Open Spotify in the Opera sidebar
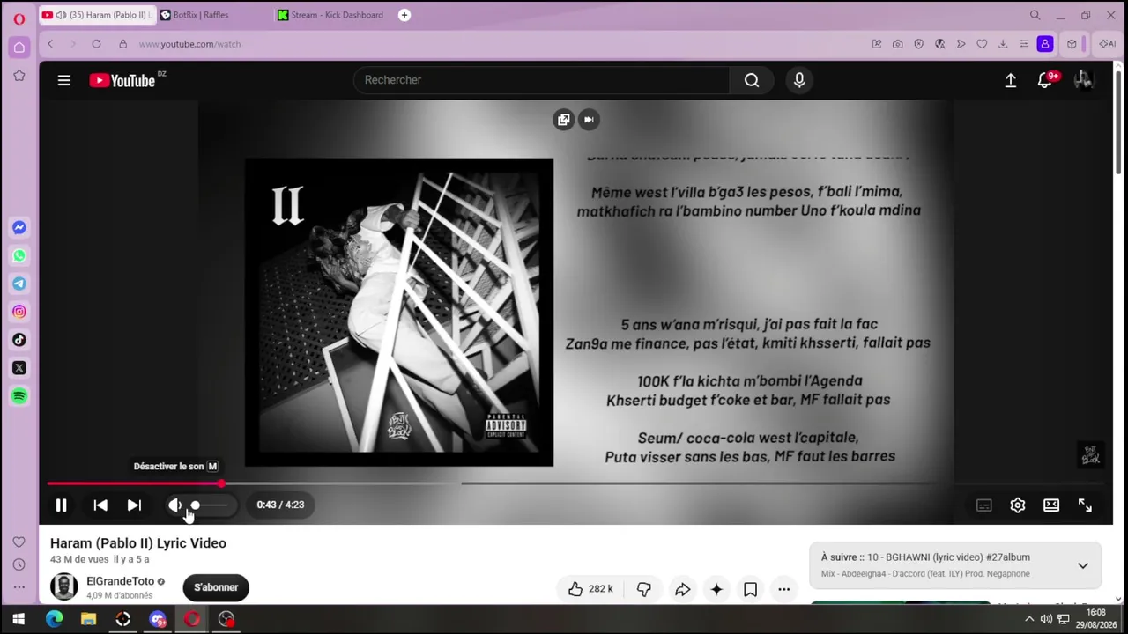Screen dimensions: 1128x634 (x=19, y=396)
